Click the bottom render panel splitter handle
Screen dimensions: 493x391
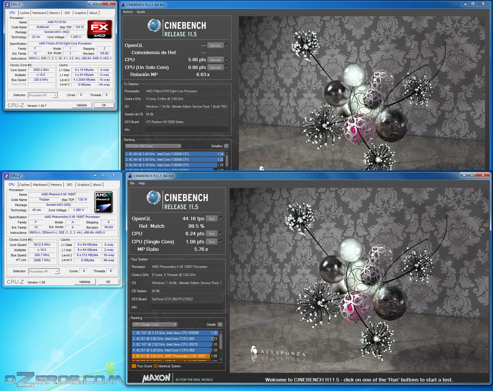pyautogui.click(x=228, y=286)
